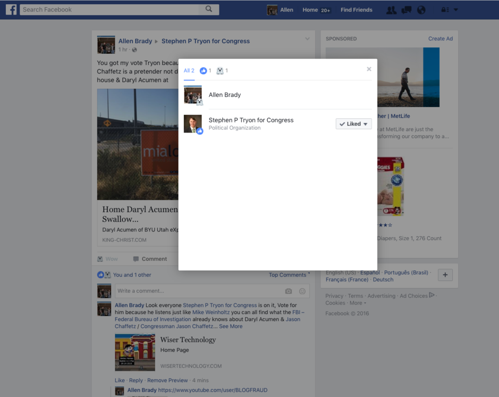The width and height of the screenshot is (499, 397).
Task: Click the Like link under the comment
Action: click(x=120, y=380)
